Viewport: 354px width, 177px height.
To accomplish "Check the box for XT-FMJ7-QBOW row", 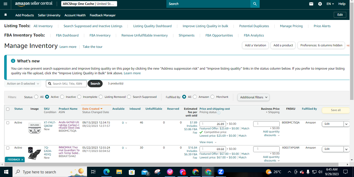I will pos(8,123).
